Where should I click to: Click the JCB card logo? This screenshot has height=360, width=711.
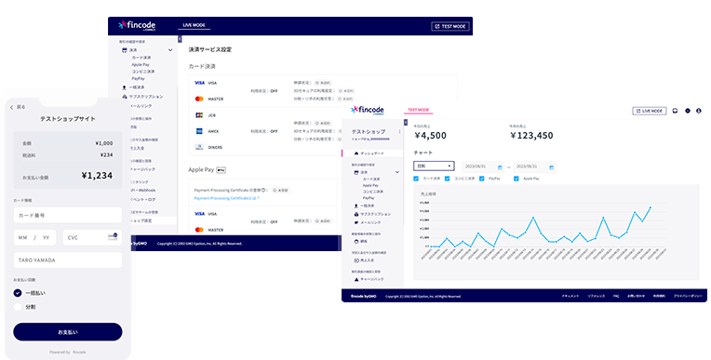click(x=199, y=115)
